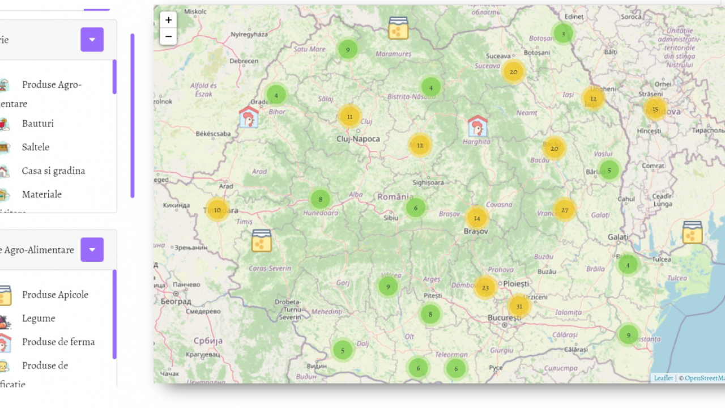Image resolution: width=725 pixels, height=408 pixels.
Task: Select the honey jar marker near Tulcea
Action: 692,232
